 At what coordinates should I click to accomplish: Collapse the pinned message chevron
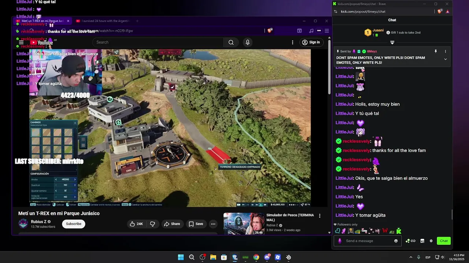[446, 59]
